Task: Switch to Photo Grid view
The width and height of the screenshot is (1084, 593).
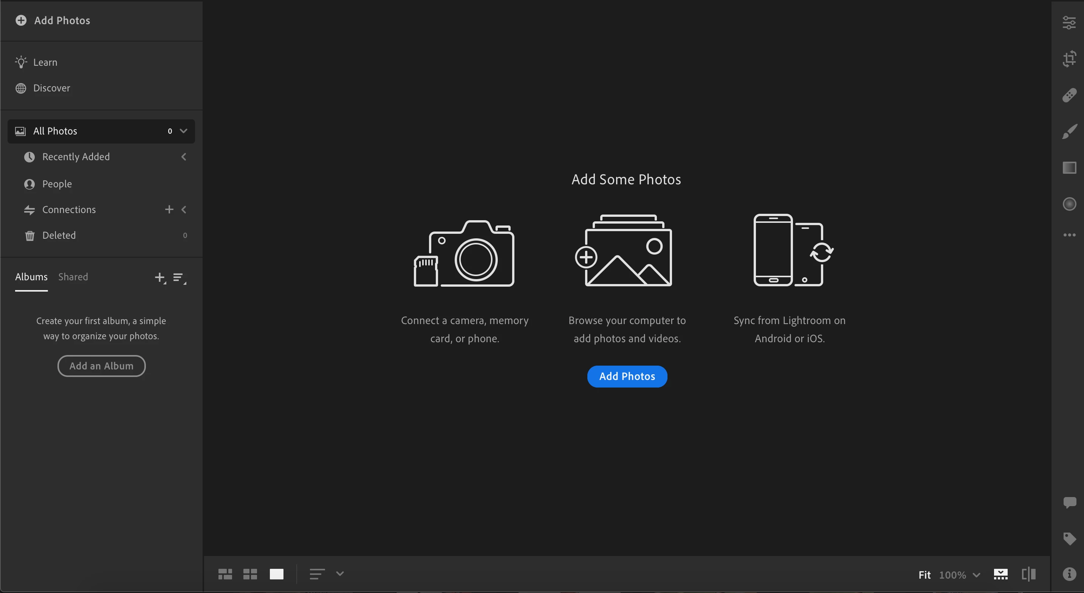Action: tap(225, 574)
